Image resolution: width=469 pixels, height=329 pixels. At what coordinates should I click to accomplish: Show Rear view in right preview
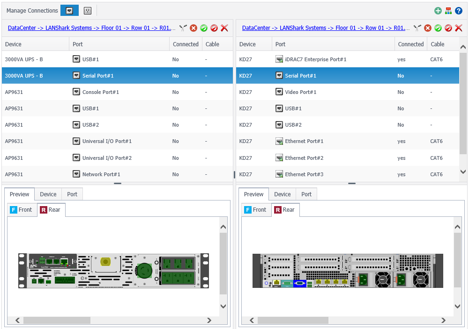(x=285, y=210)
